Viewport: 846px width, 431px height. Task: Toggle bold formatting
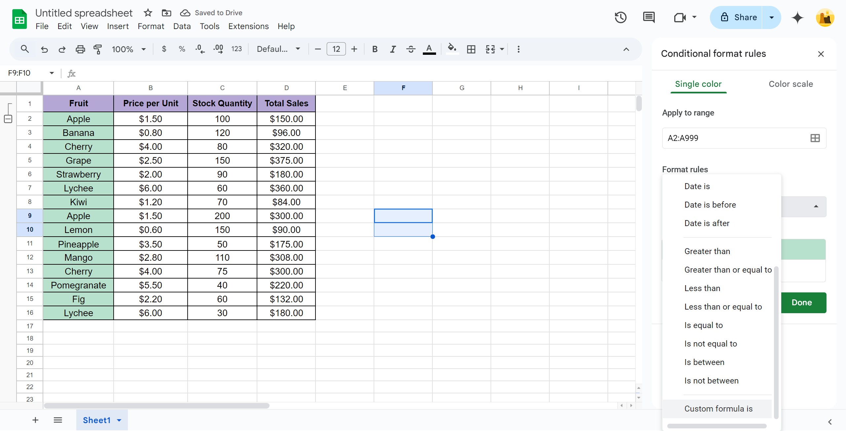pos(375,49)
